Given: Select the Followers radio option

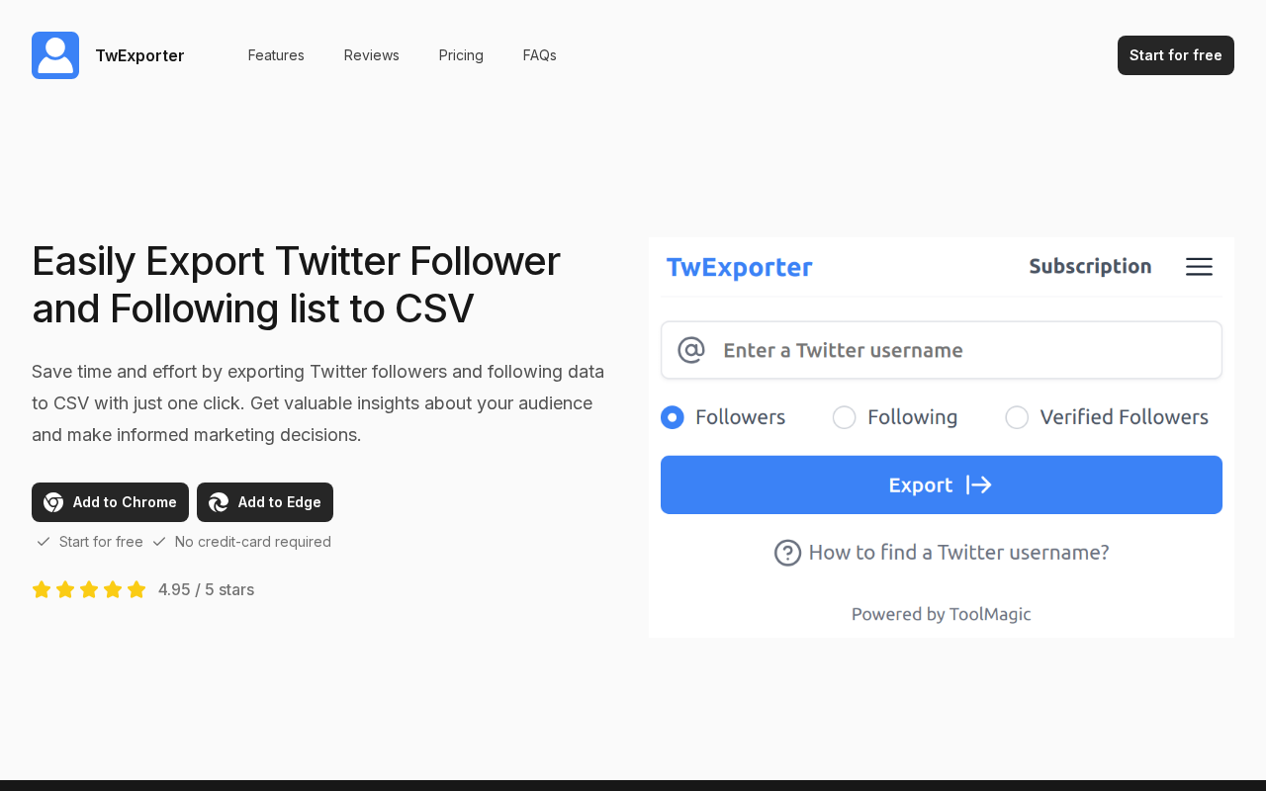Looking at the screenshot, I should tap(673, 417).
